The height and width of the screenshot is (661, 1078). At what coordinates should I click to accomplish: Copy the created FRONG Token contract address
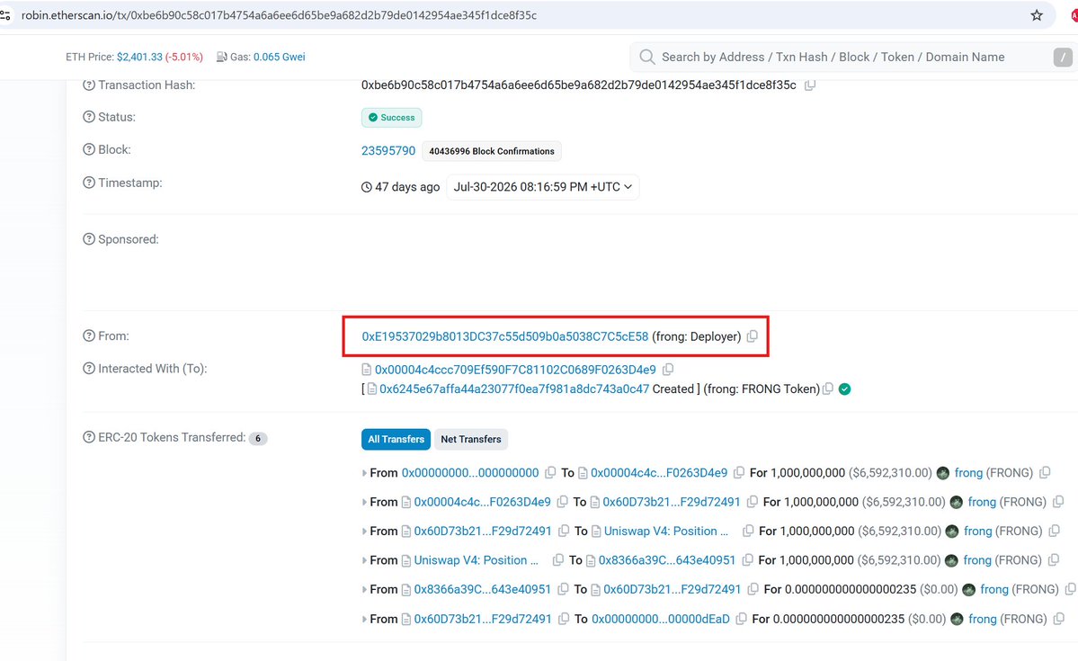pos(828,389)
